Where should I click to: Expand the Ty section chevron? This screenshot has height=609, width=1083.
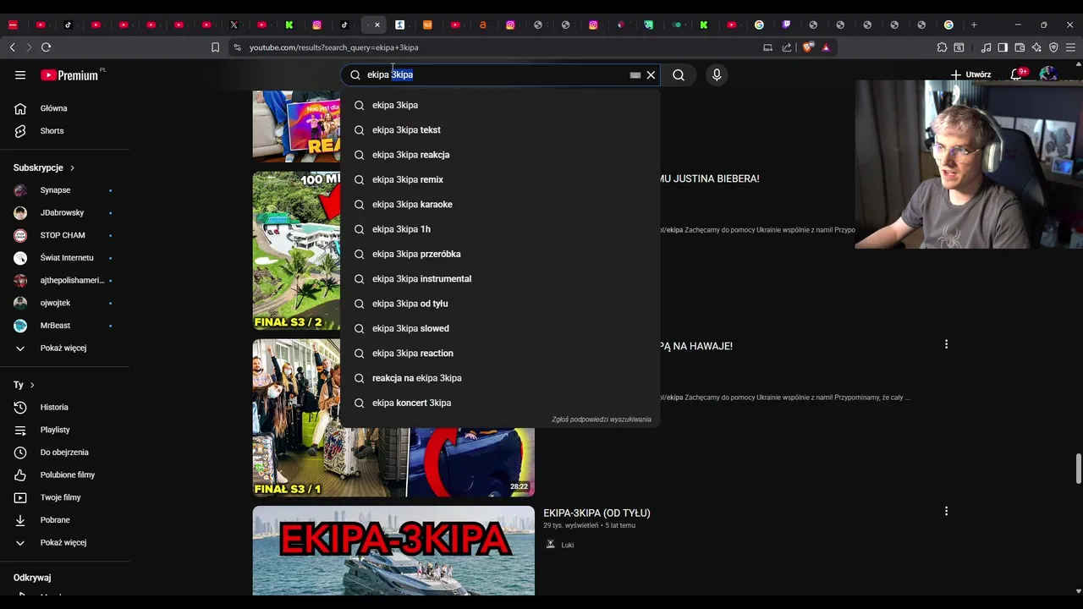[x=32, y=386]
